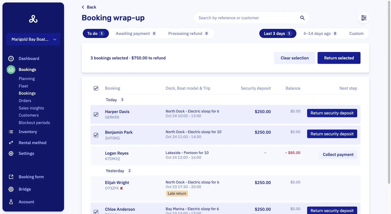Screen dimensions: 391x214
Task: Select the Last 3 days range
Action: (278, 34)
